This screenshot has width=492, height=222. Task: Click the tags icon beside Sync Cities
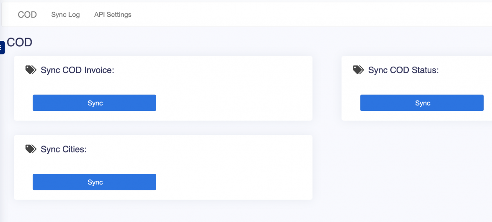coord(31,149)
